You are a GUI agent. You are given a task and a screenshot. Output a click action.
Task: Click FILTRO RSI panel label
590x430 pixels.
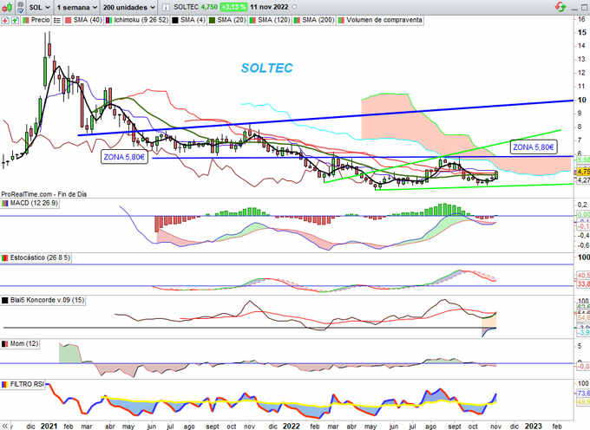[x=27, y=384]
